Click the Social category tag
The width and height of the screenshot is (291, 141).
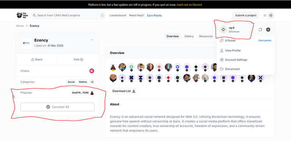tap(71, 82)
